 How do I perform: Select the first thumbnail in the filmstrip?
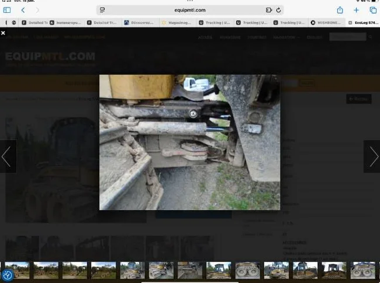pyautogui.click(x=17, y=270)
